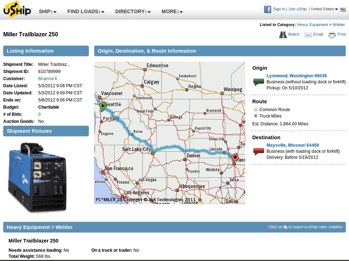Click the Email link
Image resolution: width=349 pixels, height=261 pixels.
(318, 34)
